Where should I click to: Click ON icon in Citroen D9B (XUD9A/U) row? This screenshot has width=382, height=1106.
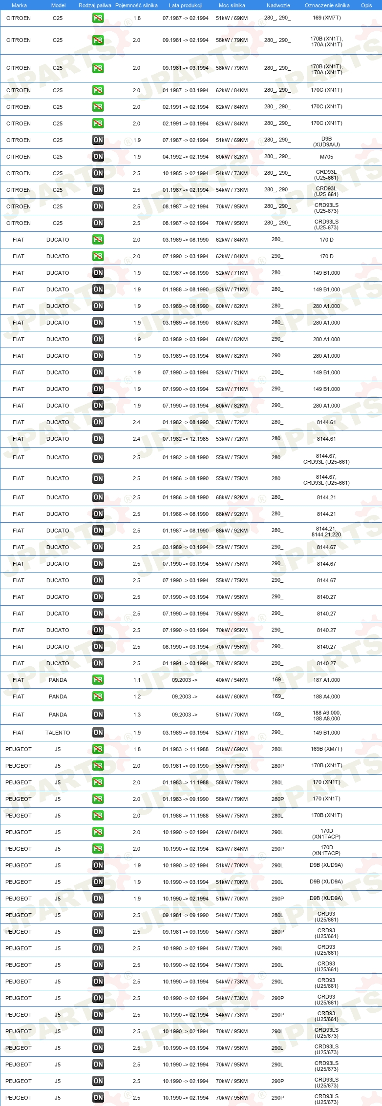click(98, 140)
